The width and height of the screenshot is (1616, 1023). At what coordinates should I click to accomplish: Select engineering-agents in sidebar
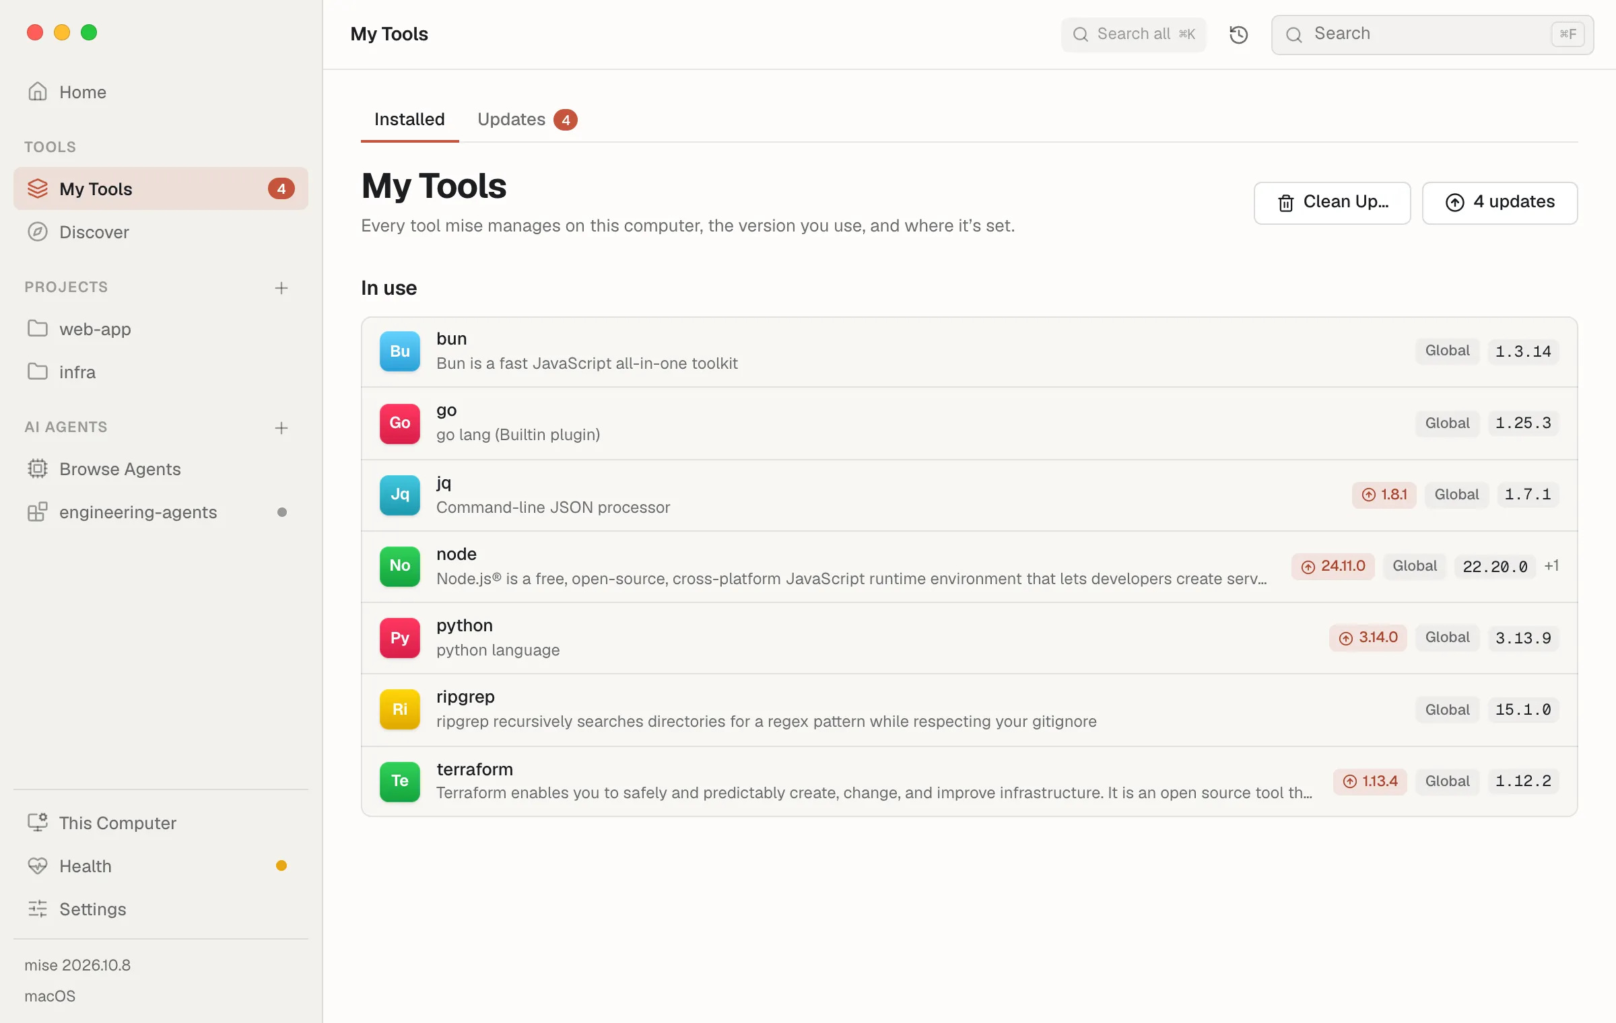point(161,512)
